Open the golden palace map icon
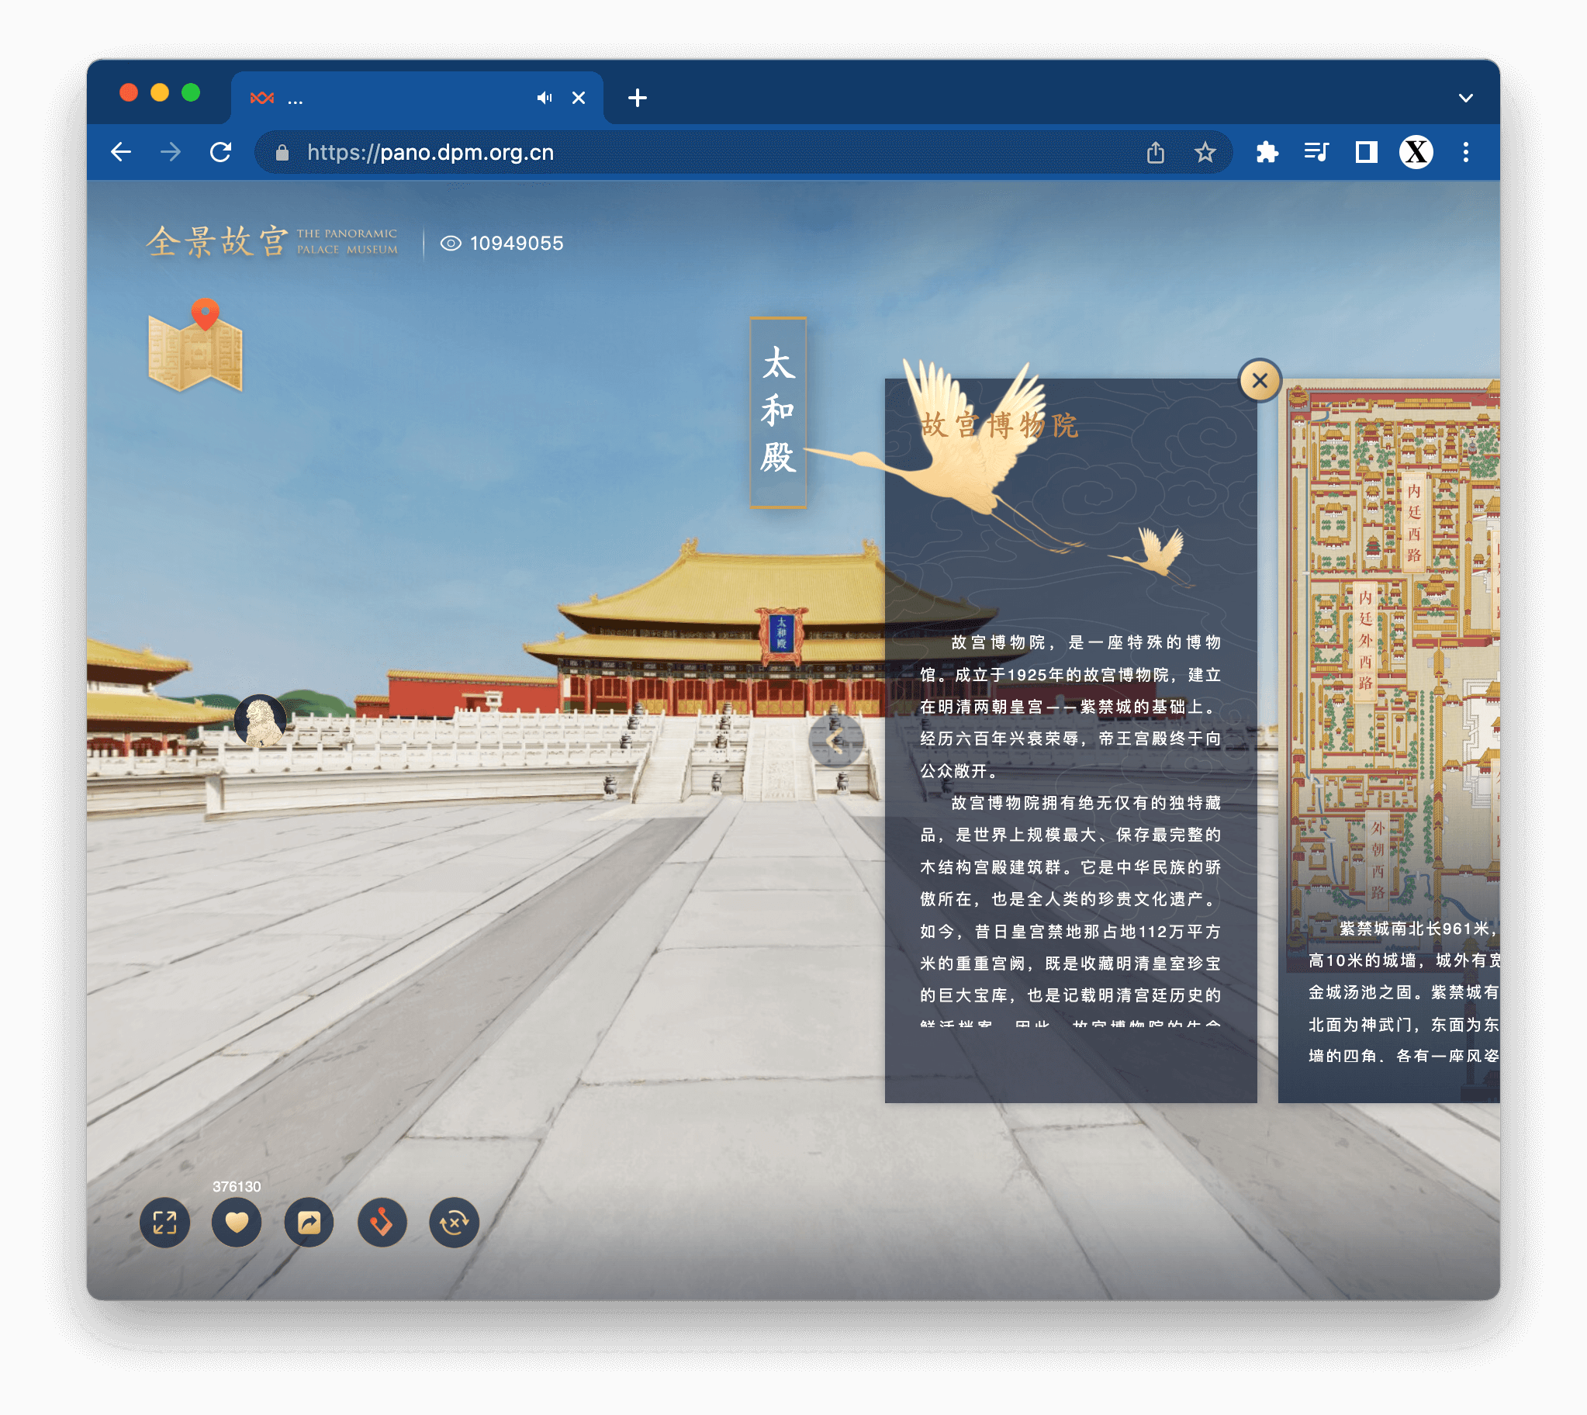 point(195,346)
